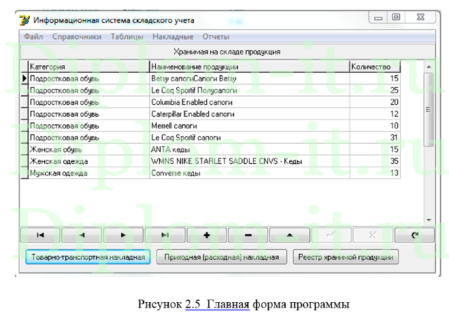Edit record with triangle navigator button
This screenshot has height=313, width=449.
tap(289, 235)
